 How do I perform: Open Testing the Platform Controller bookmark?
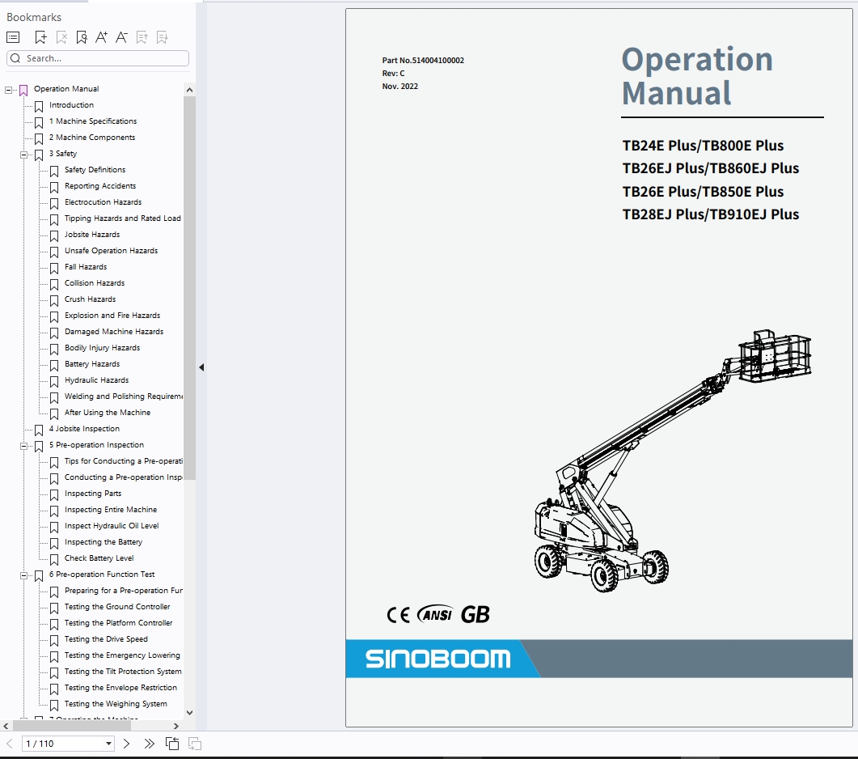click(118, 623)
